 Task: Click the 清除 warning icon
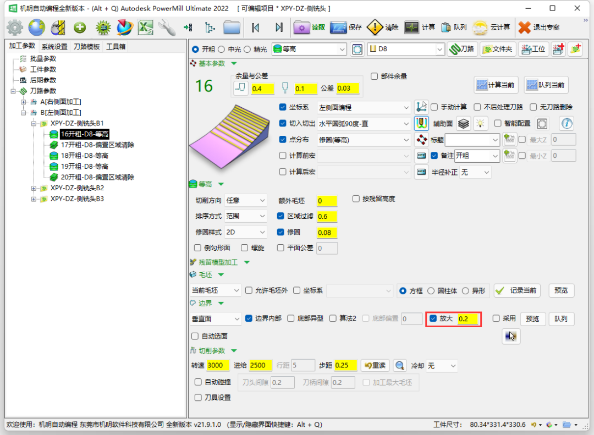coord(375,27)
